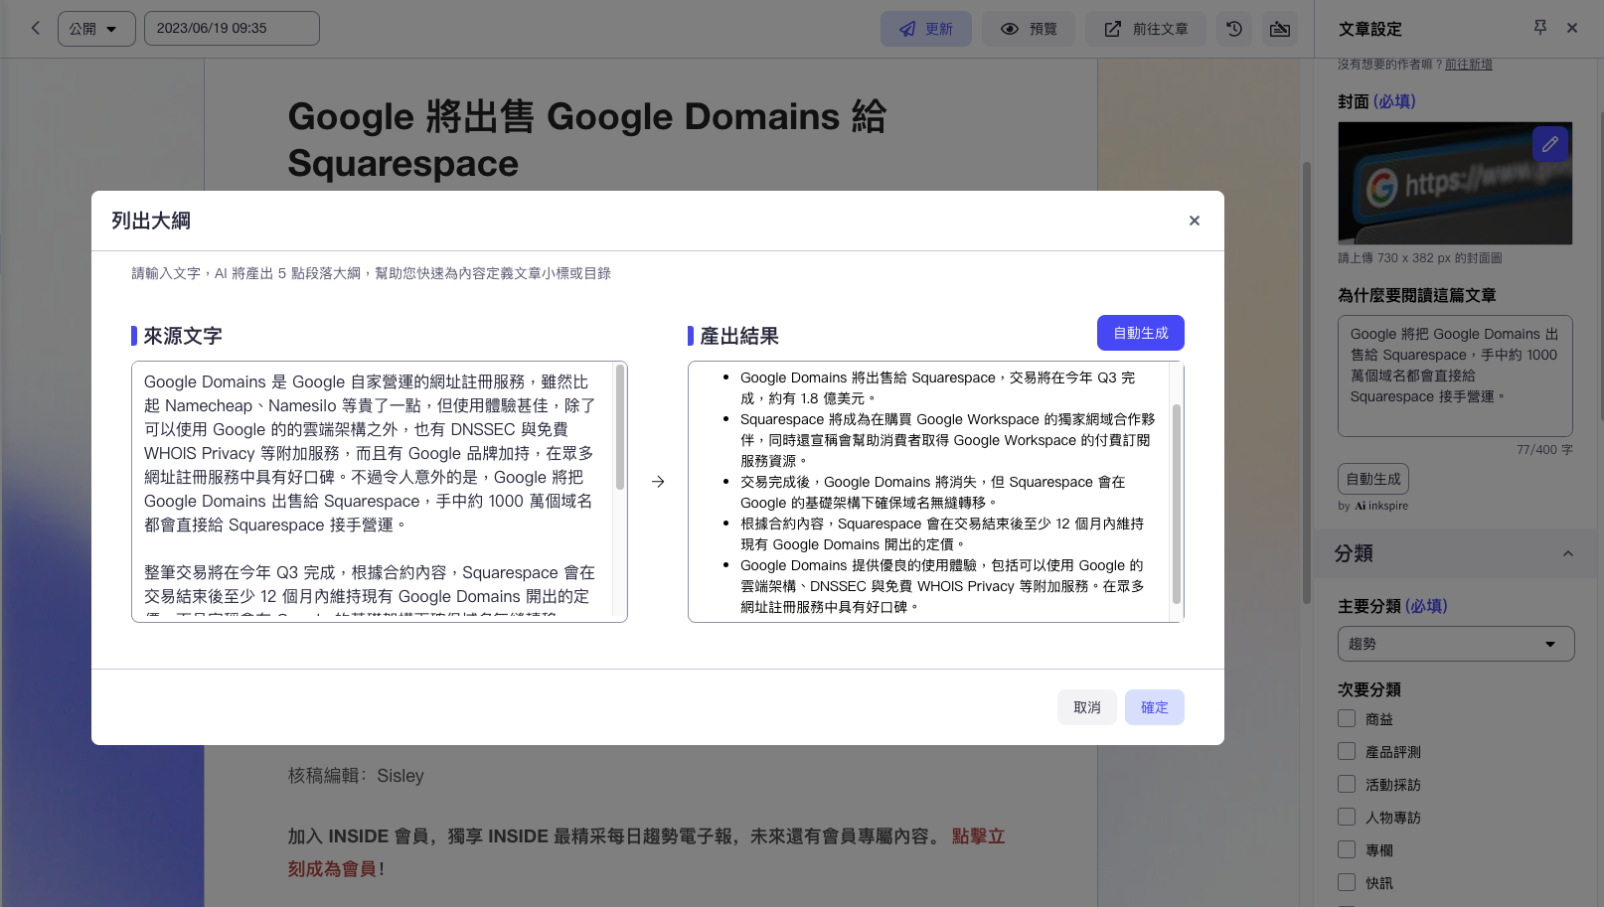Viewport: 1604px width, 907px height.
Task: Go back using the left chevron icon
Action: click(36, 28)
